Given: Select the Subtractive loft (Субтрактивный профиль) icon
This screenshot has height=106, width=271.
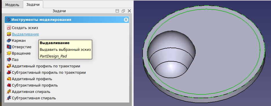Looking at the screenshot, I should click(9, 85).
